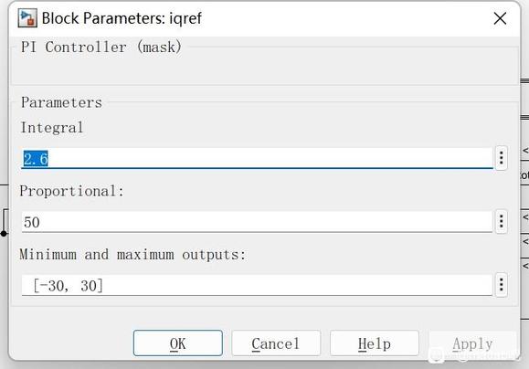
Task: Click the 'Integral' parameter label
Action: pyautogui.click(x=52, y=128)
